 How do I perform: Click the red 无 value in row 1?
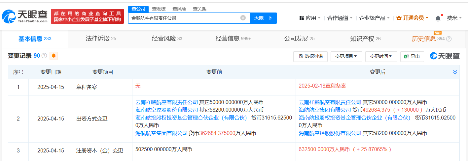[138, 86]
